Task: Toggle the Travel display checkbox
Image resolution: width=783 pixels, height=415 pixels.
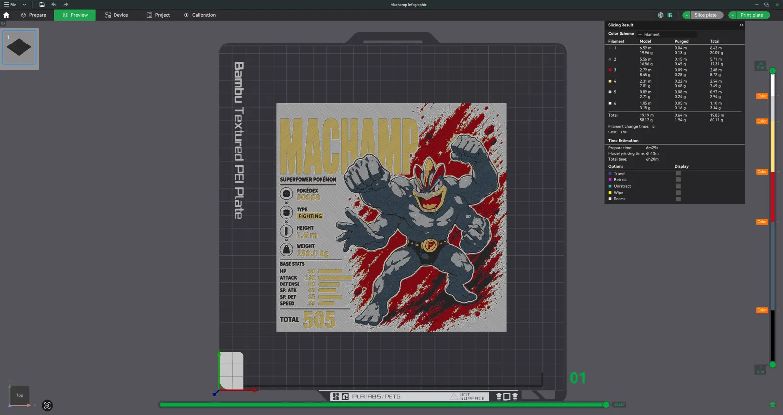Action: [678, 174]
